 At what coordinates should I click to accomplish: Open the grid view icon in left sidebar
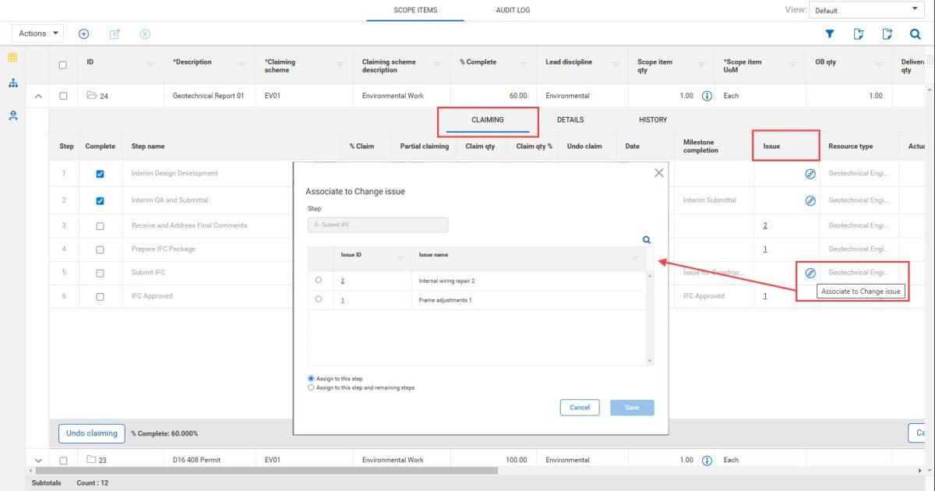(12, 59)
